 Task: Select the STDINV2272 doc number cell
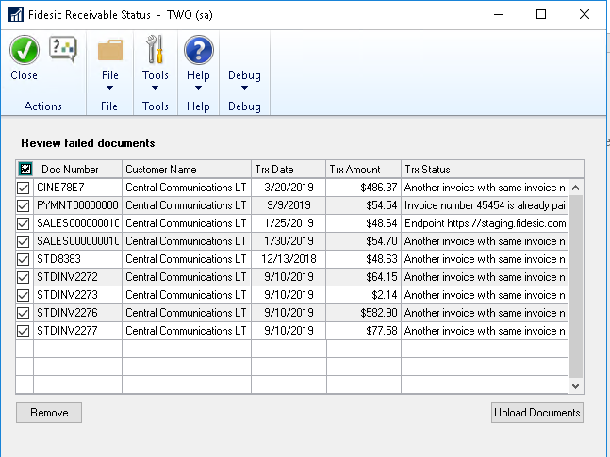(78, 277)
